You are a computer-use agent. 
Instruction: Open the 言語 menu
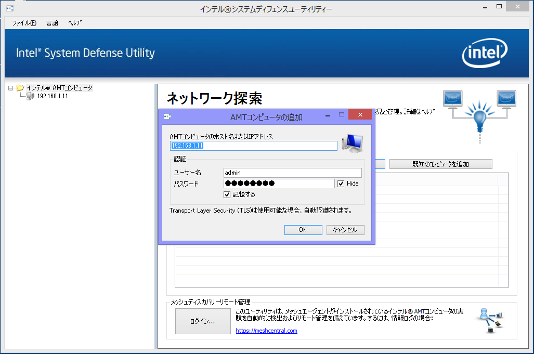click(x=52, y=23)
